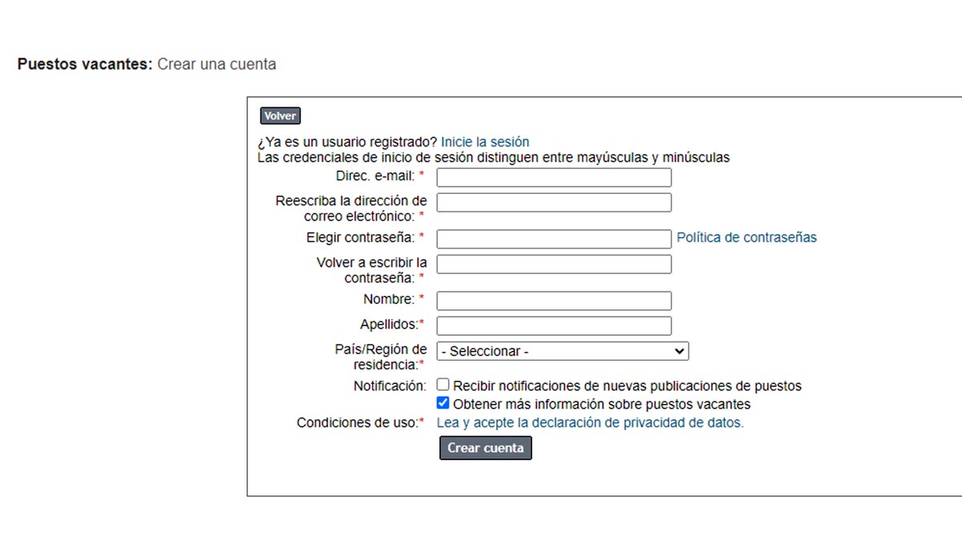The width and height of the screenshot is (962, 541).
Task: Click the dropdown arrow on Seleccionar
Action: click(680, 351)
